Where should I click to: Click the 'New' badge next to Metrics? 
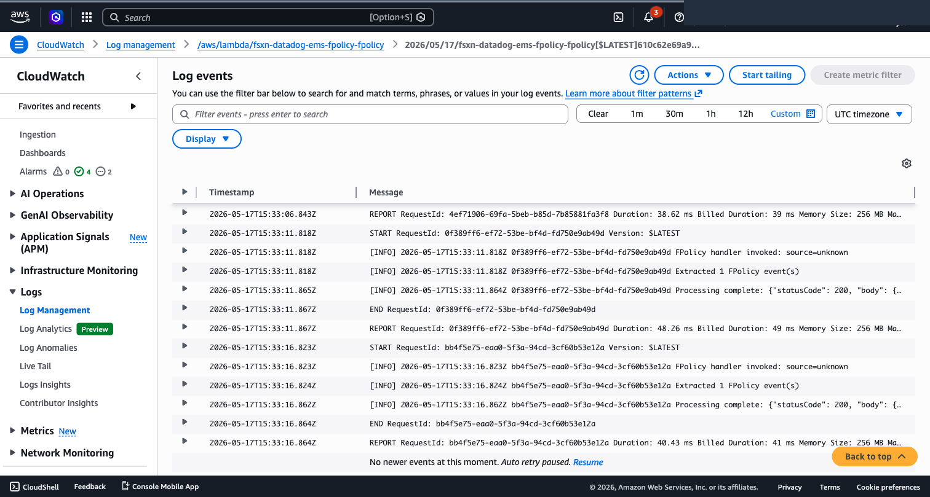[x=67, y=431]
